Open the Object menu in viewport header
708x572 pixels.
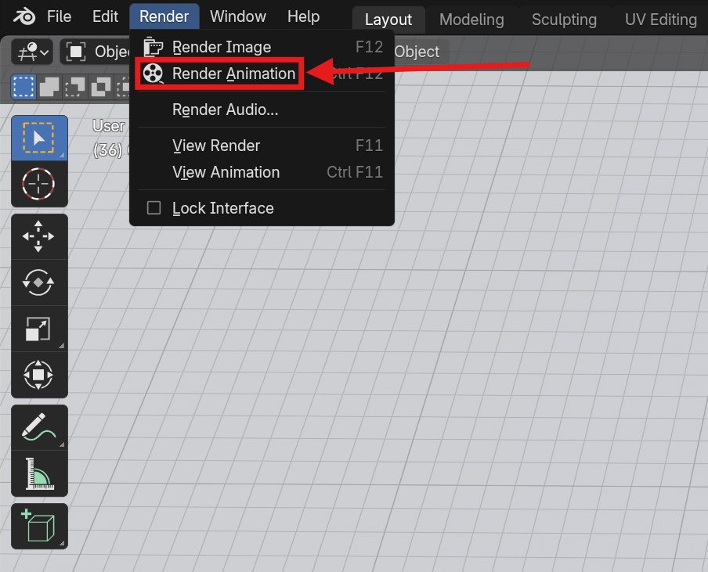417,52
